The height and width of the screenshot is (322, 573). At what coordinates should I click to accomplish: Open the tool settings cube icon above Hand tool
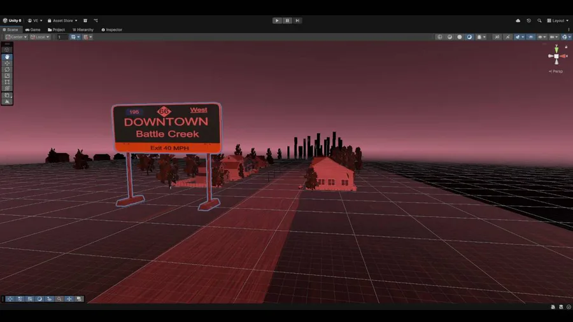tap(7, 50)
